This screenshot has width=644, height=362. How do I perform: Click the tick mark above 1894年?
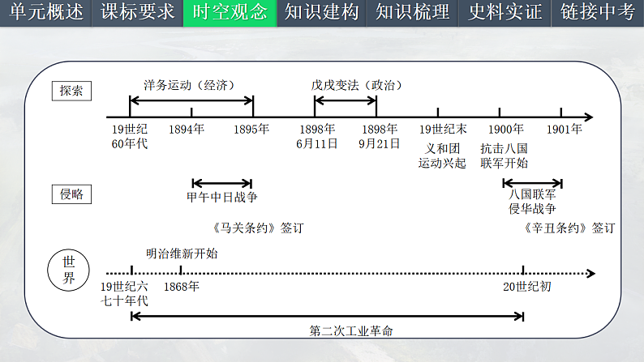(191, 113)
